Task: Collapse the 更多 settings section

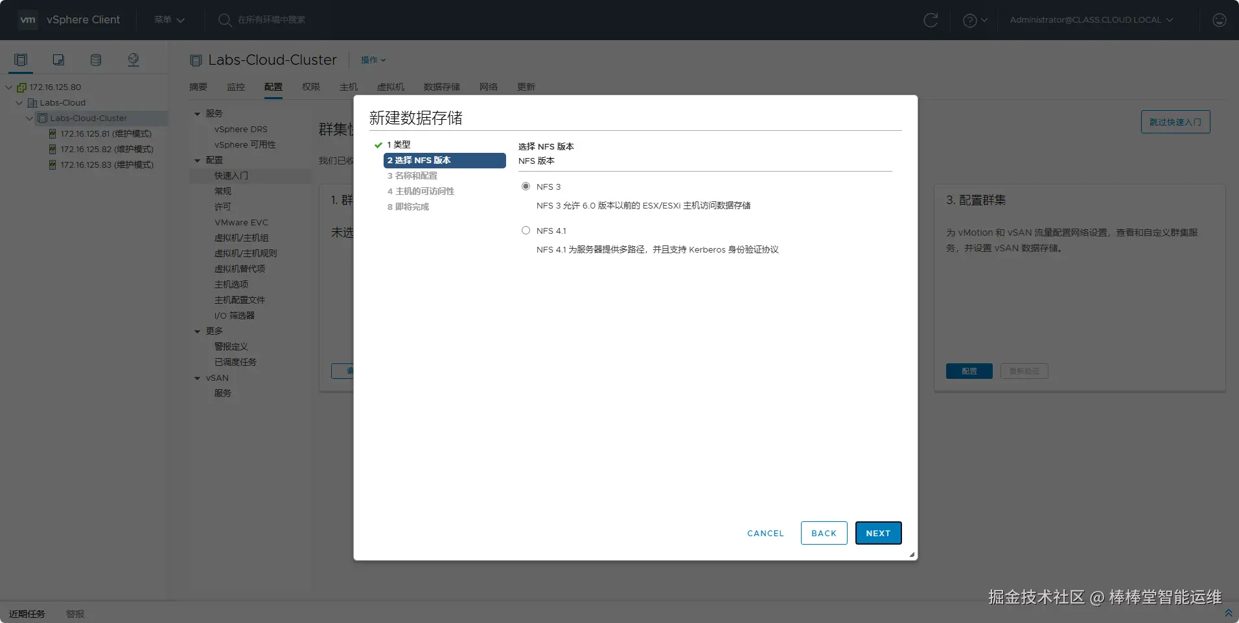Action: pos(198,332)
